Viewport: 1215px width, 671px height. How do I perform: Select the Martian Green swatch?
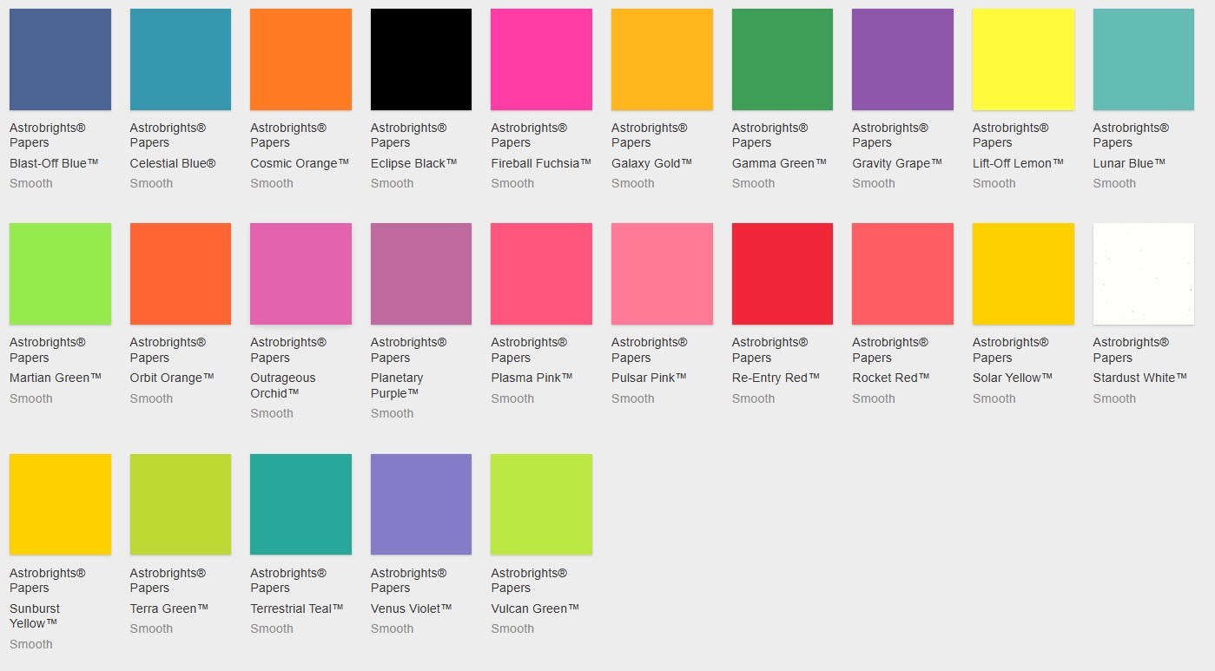click(x=60, y=273)
